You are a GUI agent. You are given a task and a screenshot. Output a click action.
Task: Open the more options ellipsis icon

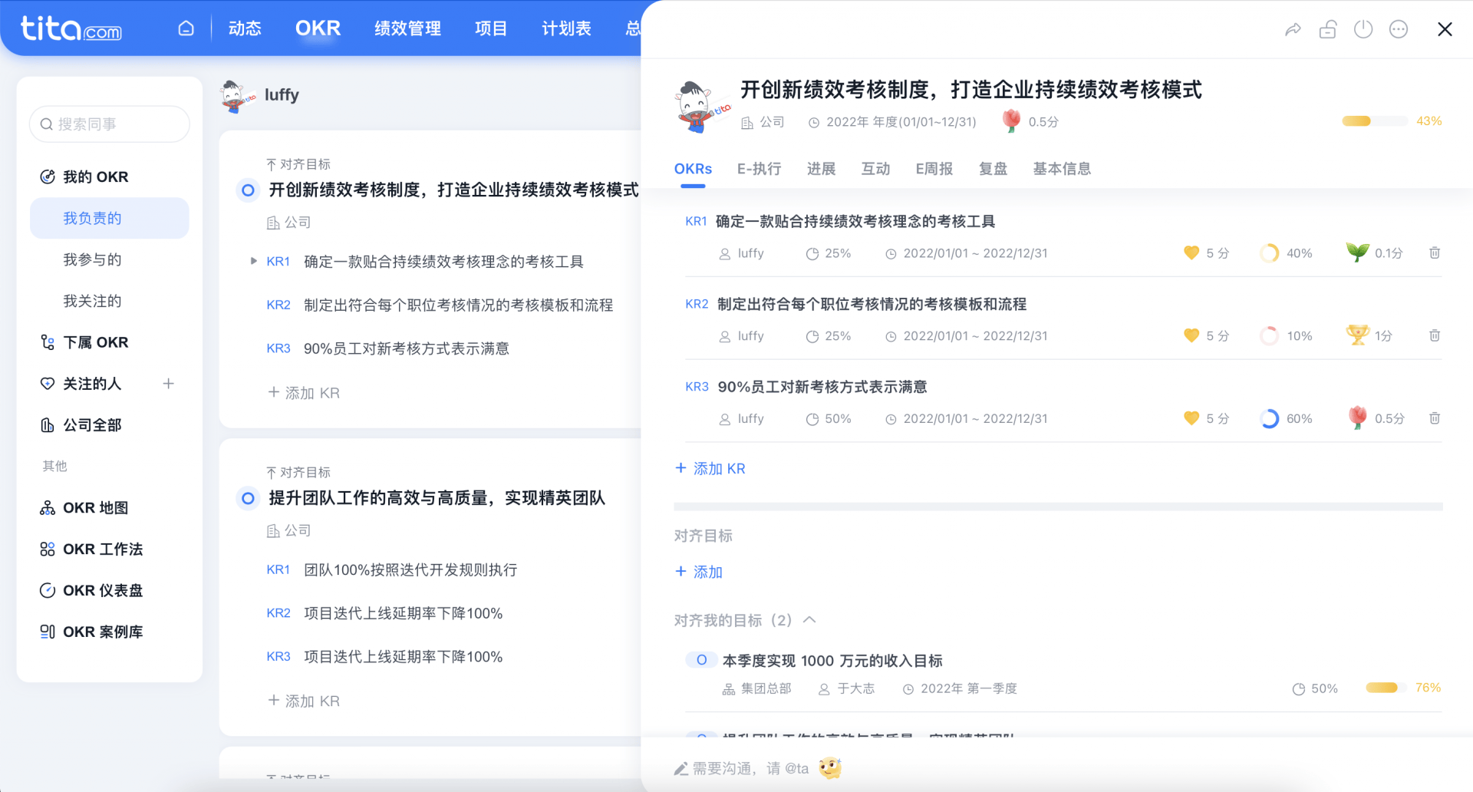click(1399, 29)
